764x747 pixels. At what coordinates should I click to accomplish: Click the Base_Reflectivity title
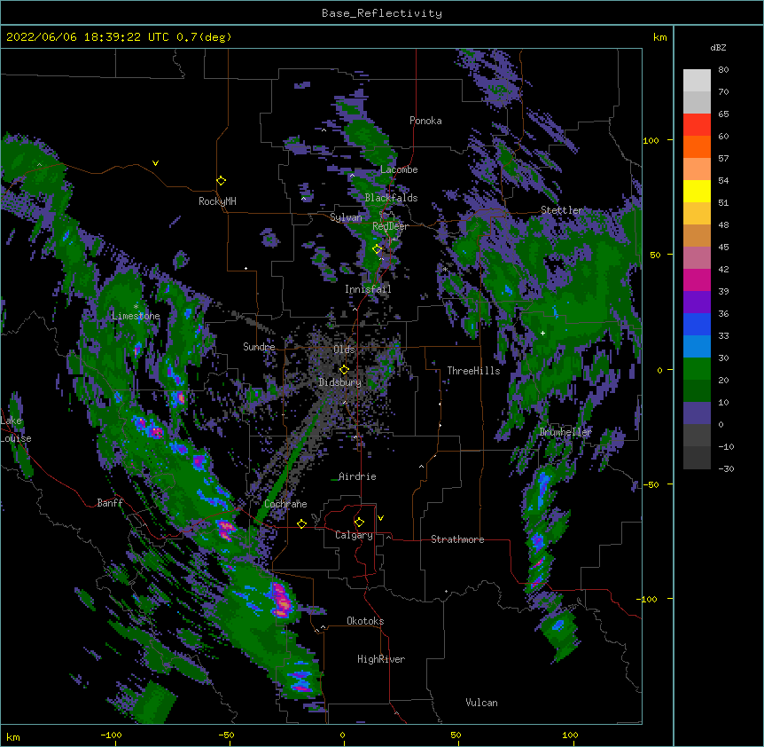click(x=382, y=13)
